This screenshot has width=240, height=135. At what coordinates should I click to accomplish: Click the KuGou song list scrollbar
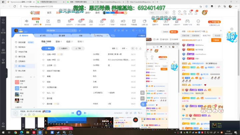click(145, 54)
